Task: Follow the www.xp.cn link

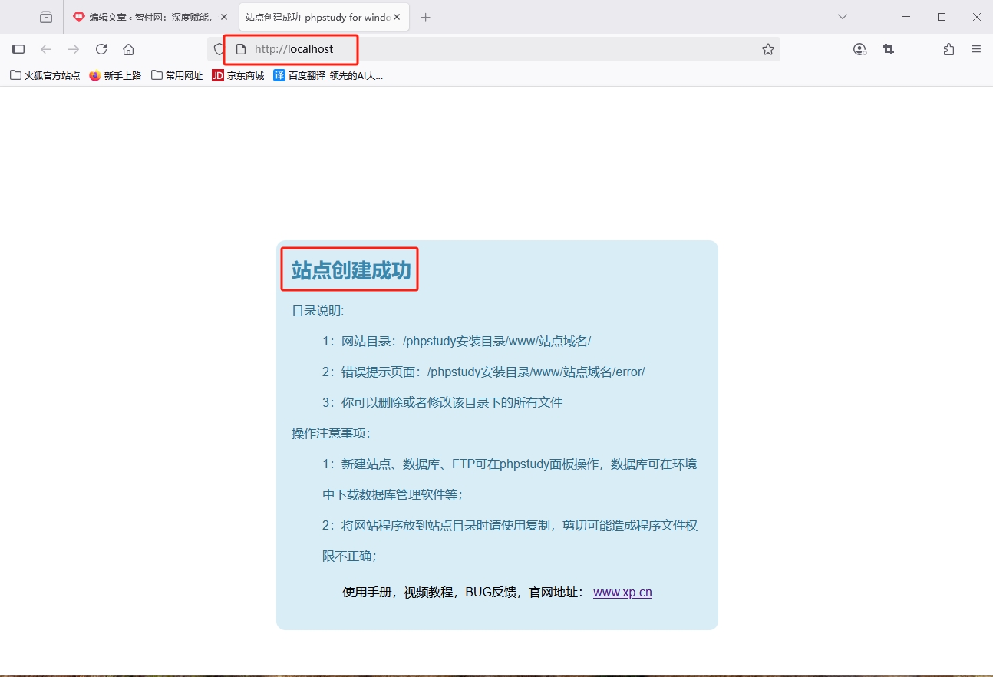Action: [x=622, y=593]
